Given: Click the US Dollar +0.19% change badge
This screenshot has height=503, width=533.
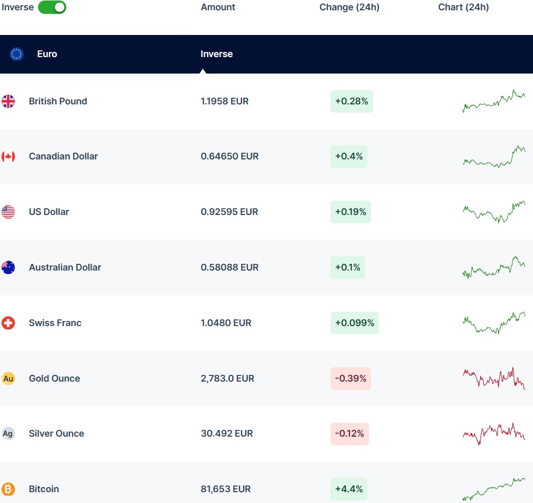Looking at the screenshot, I should [351, 212].
